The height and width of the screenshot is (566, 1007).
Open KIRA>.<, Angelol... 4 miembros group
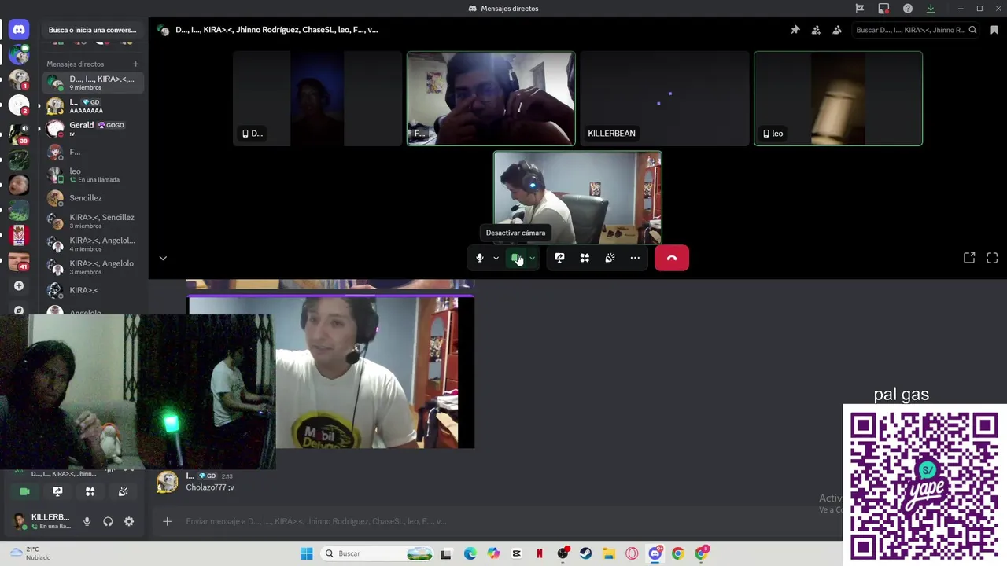click(94, 244)
